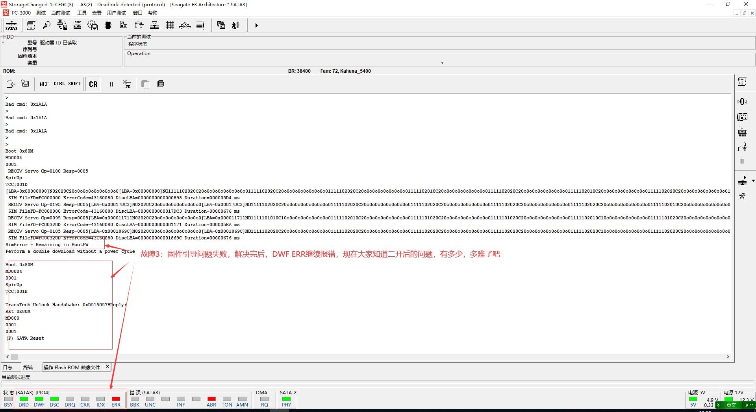This screenshot has width=756, height=412.
Task: Expand the right sidebar power dropdown arrow
Action: [x=753, y=181]
